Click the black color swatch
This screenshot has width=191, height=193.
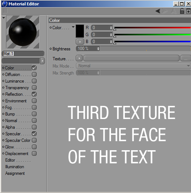point(80,31)
